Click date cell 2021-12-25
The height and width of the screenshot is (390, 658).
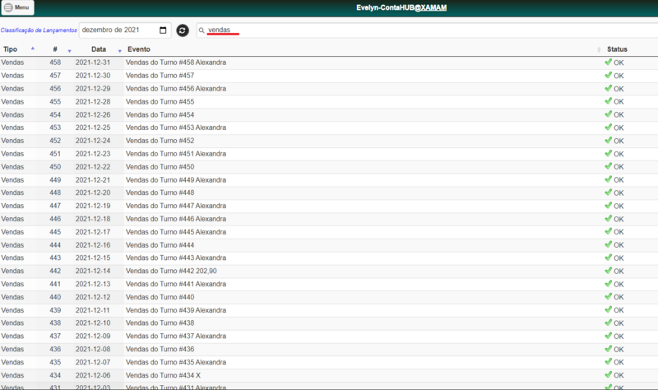93,128
